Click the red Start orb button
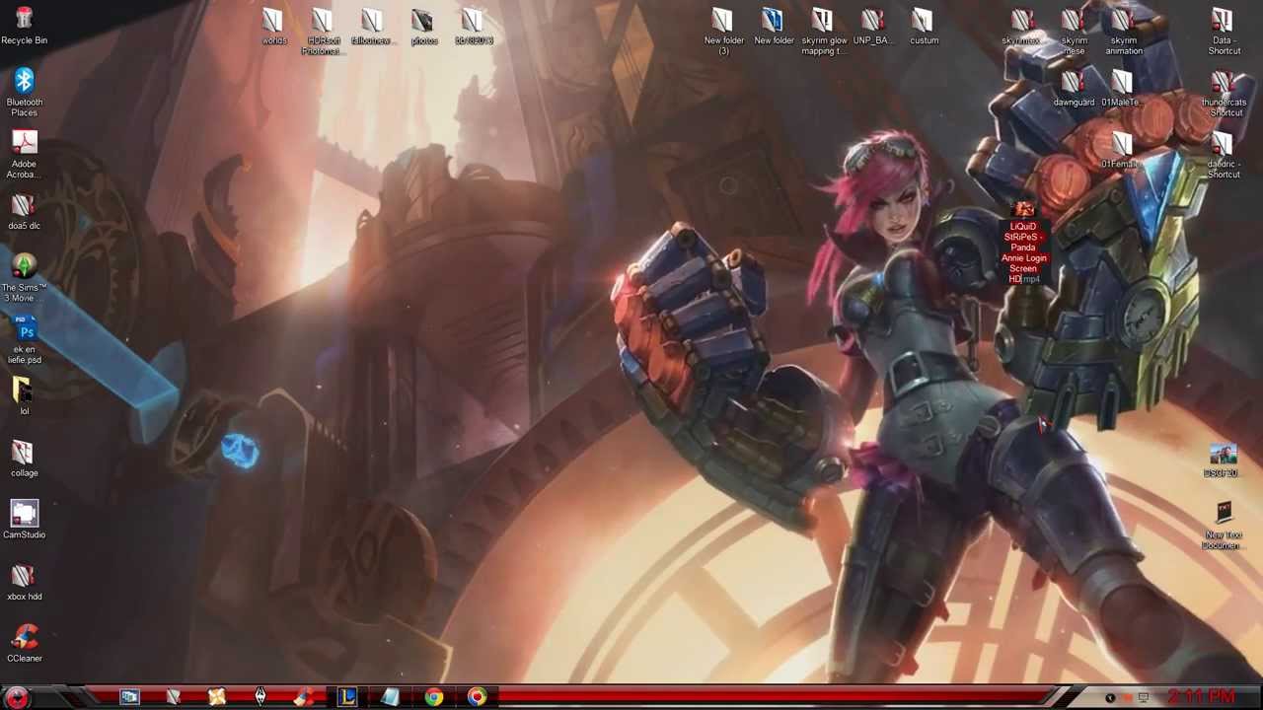Image resolution: width=1263 pixels, height=710 pixels. (17, 697)
